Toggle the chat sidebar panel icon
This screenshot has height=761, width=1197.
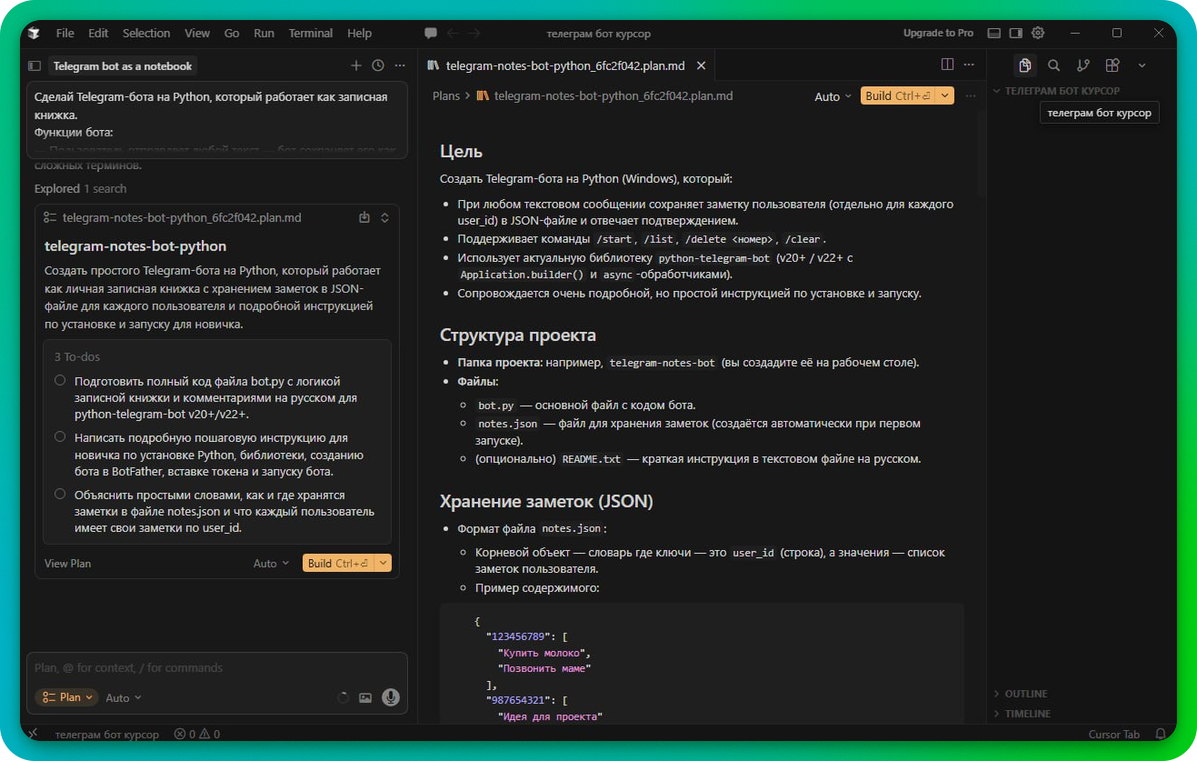(35, 65)
